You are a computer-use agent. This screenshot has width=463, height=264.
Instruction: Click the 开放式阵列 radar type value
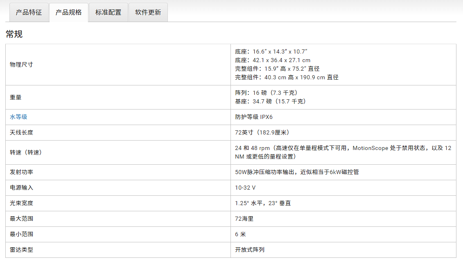pos(249,250)
